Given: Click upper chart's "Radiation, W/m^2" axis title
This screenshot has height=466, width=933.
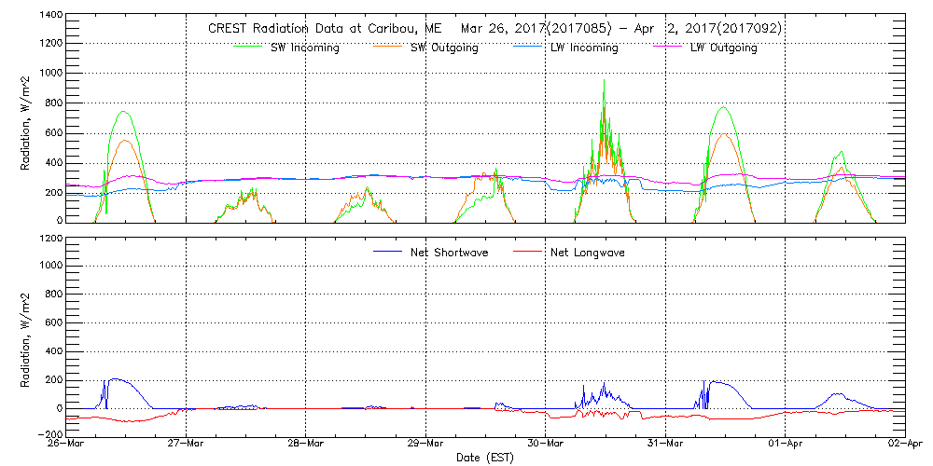Looking at the screenshot, I should click(26, 118).
